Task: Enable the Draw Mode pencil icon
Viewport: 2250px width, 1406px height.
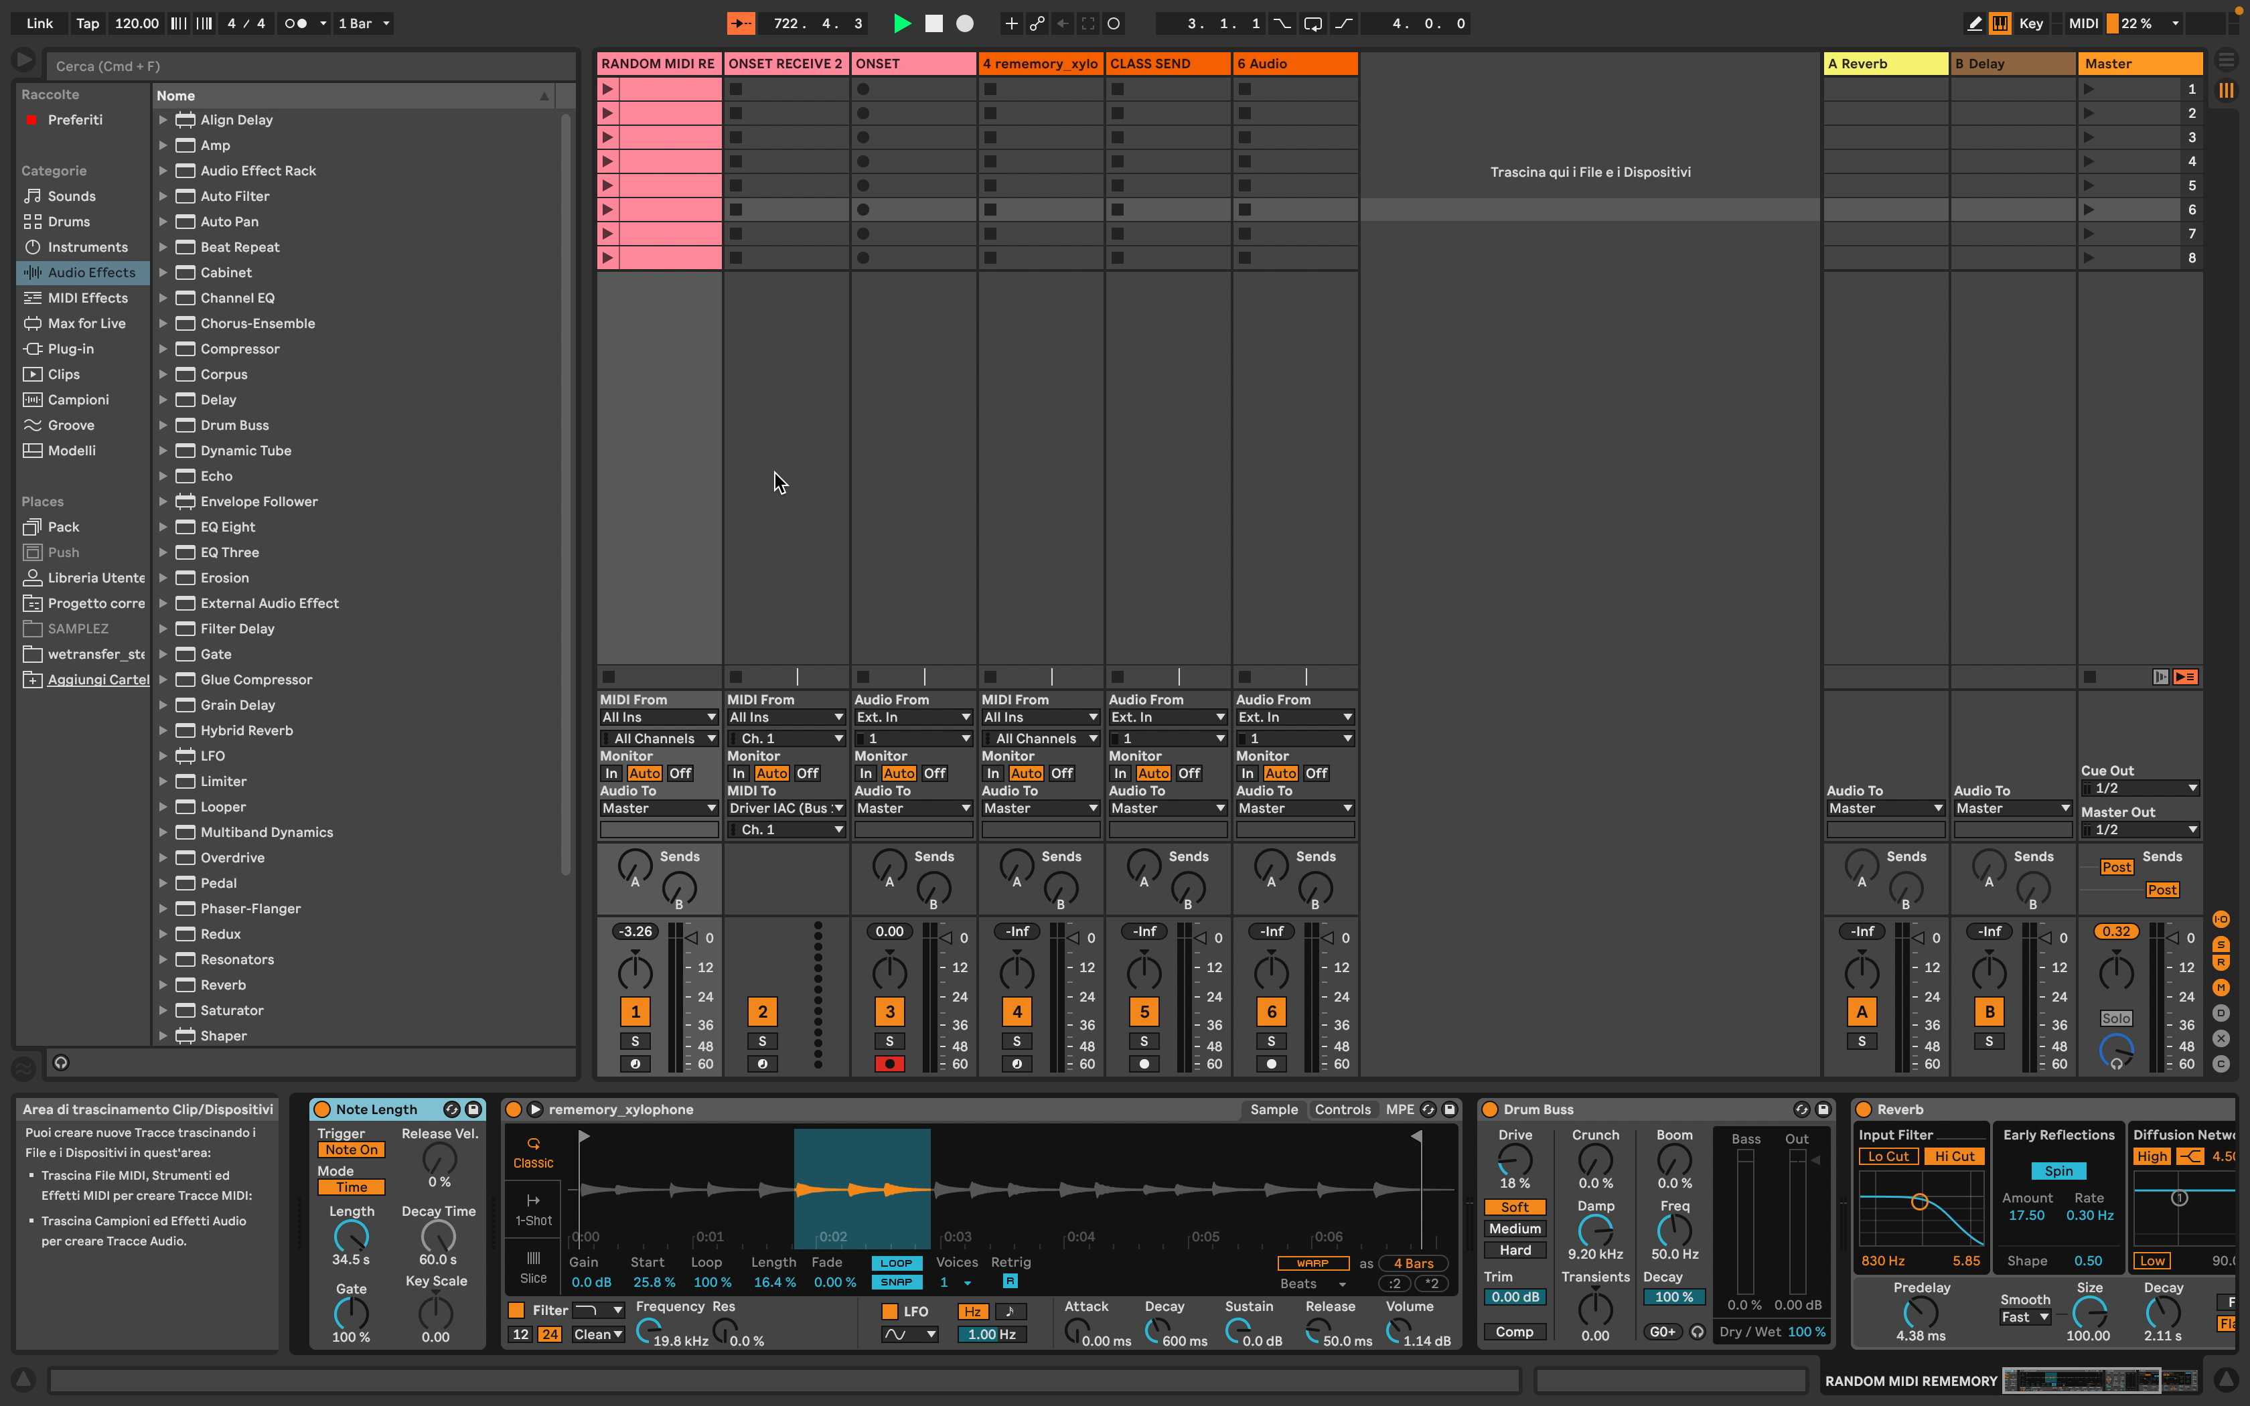Action: (x=1974, y=23)
